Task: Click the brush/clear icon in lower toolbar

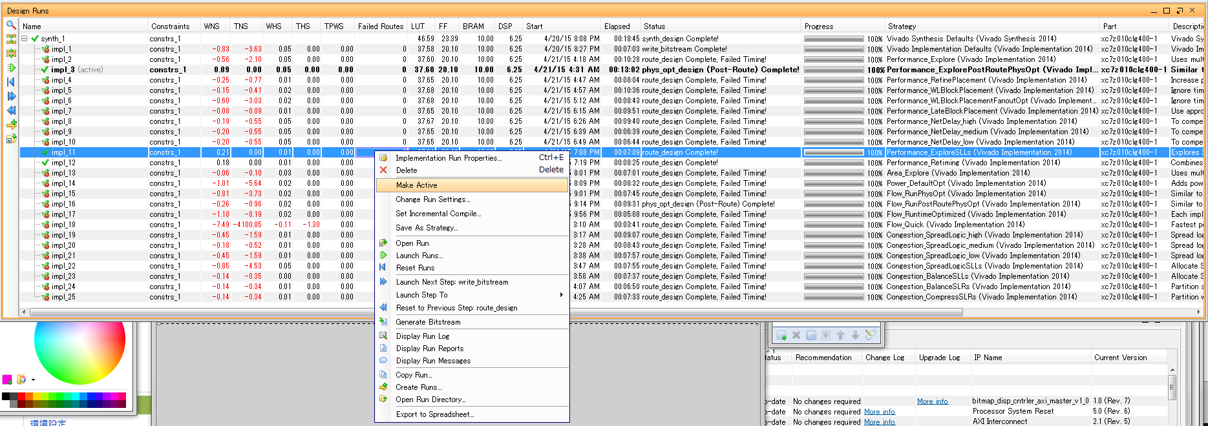Action: 871,335
